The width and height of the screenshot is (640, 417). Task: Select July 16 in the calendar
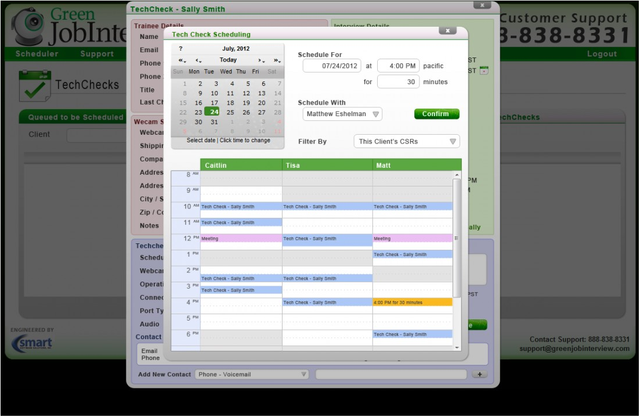(198, 103)
